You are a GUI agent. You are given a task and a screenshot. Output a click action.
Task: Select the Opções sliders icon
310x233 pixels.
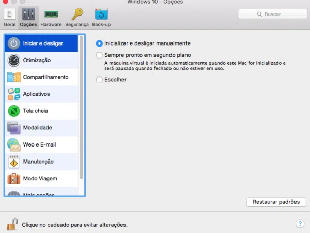[x=28, y=14]
